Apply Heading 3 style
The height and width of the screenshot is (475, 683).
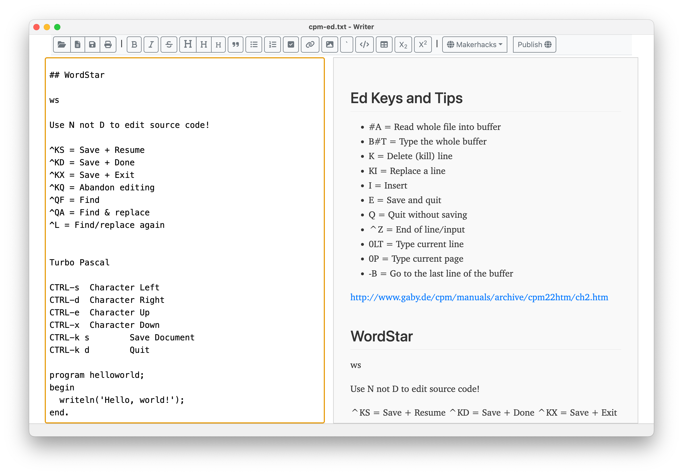pos(218,45)
